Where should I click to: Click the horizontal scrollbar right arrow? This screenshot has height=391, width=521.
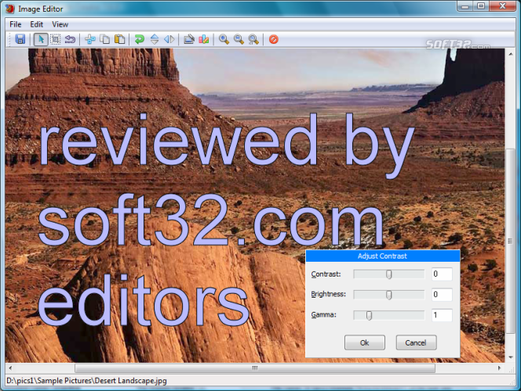point(499,367)
